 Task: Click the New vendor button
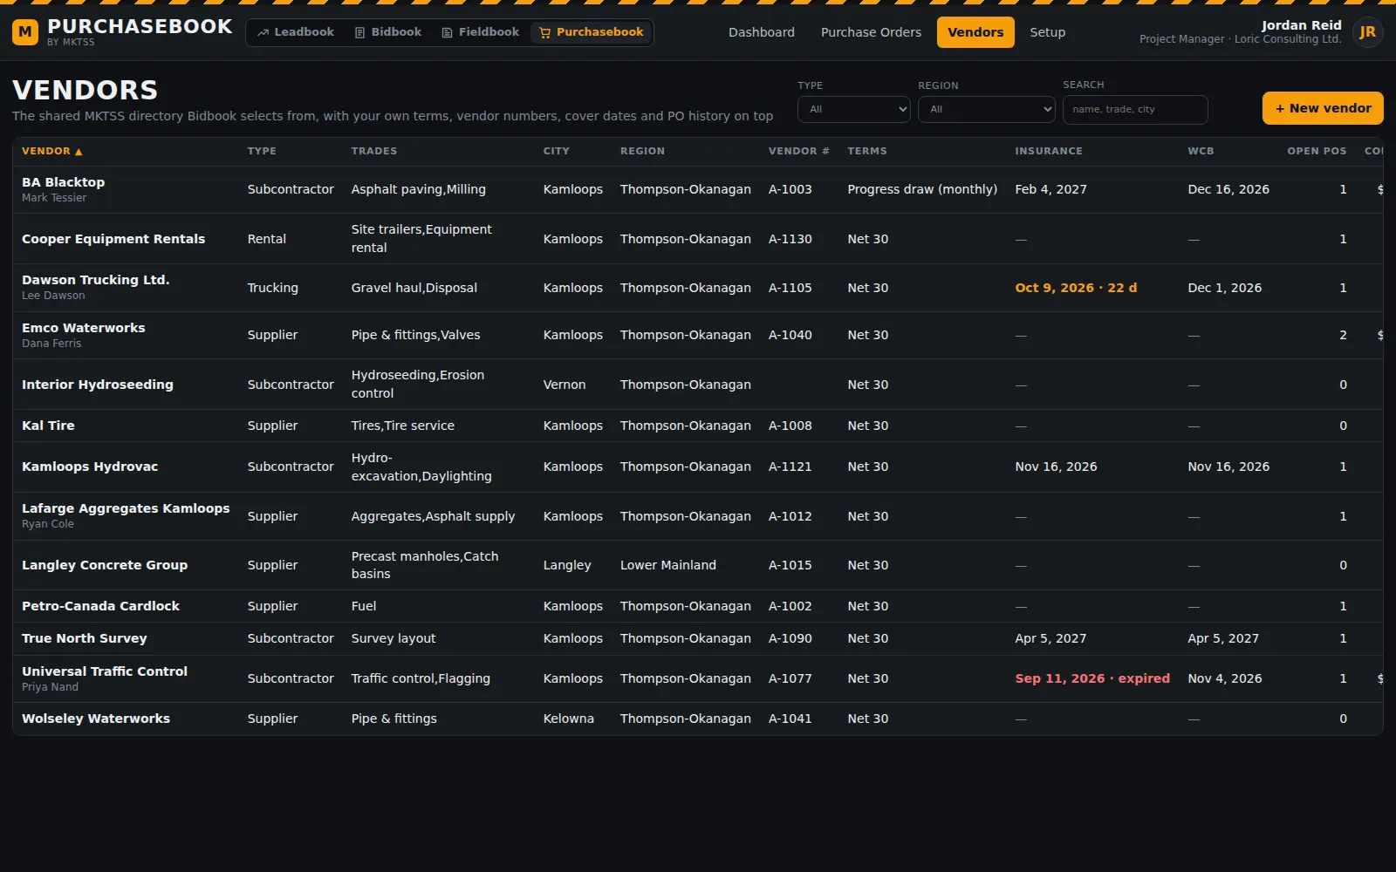(x=1323, y=108)
